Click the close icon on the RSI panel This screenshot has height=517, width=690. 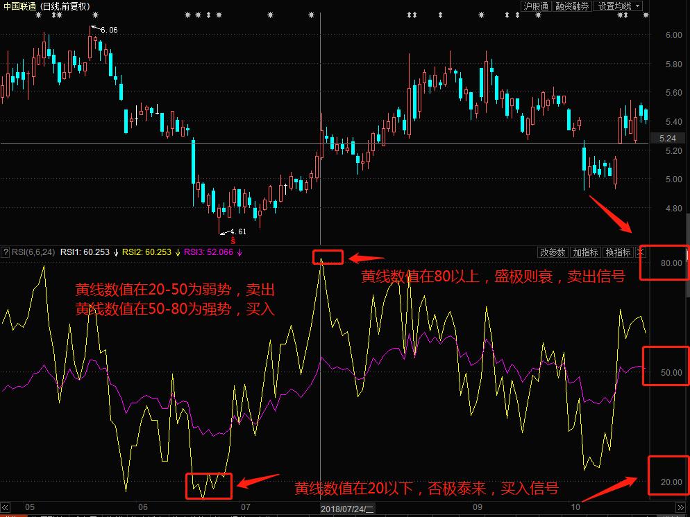641,252
